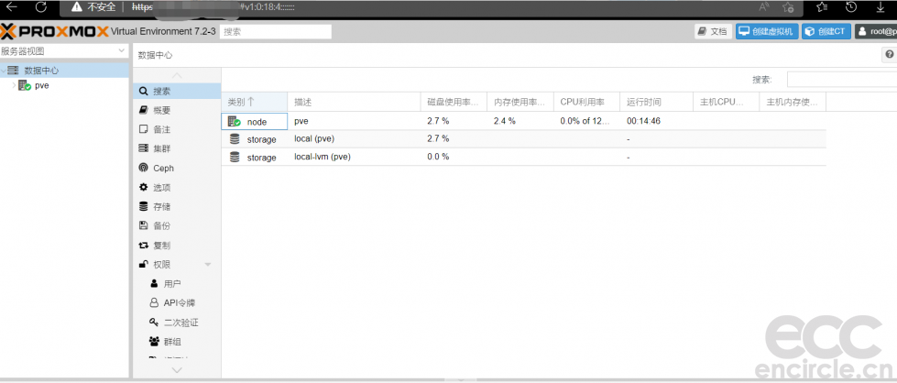Viewport: 897px width, 383px height.
Task: Click the local-lvm (pve) description cell
Action: (323, 157)
